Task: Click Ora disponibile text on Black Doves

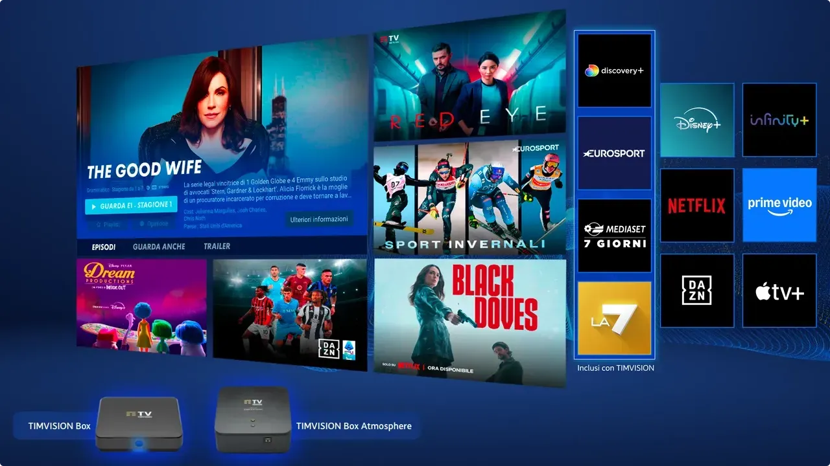Action: [451, 370]
